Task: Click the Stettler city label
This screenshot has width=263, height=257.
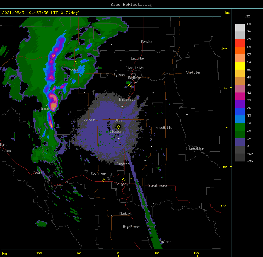Action: 193,72
